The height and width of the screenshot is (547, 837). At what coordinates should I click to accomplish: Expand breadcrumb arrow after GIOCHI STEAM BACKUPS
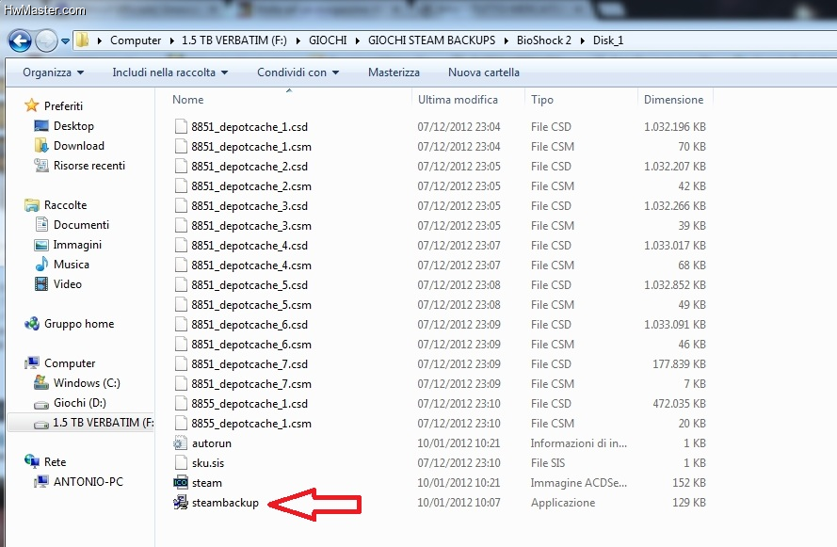[x=506, y=40]
